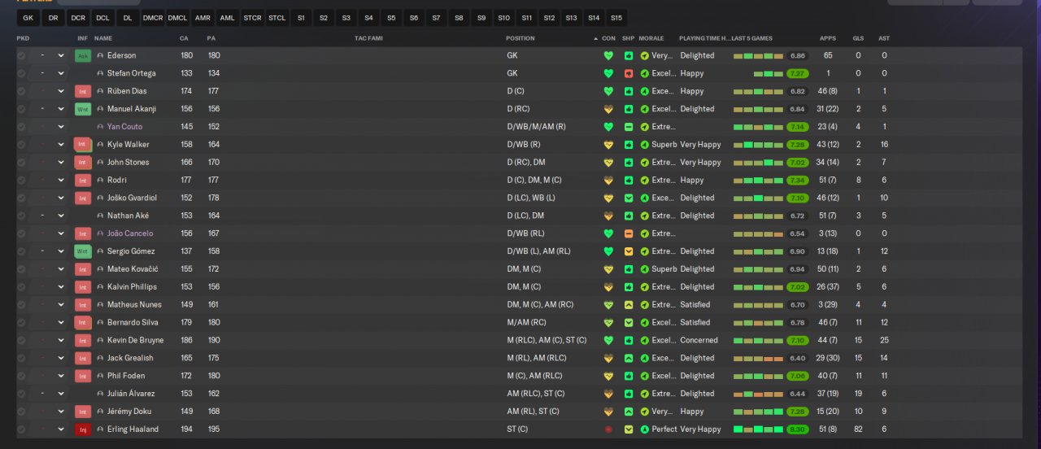Click Ederson's morale arrow icon

[x=645, y=56]
